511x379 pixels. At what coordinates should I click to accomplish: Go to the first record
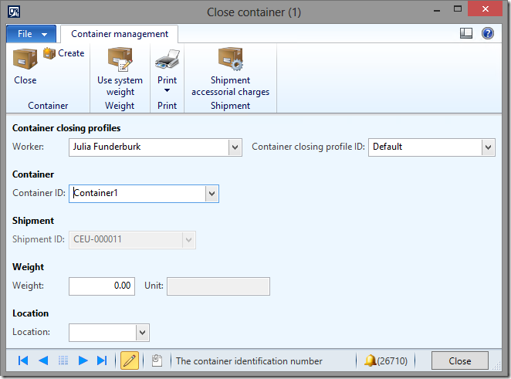pyautogui.click(x=23, y=360)
